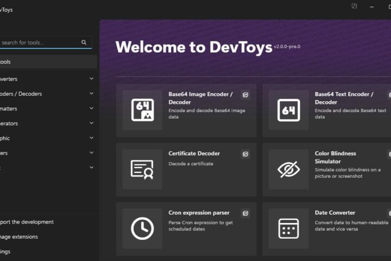Open Cron expression parser in new window
The image size is (391, 261).
[x=245, y=213]
